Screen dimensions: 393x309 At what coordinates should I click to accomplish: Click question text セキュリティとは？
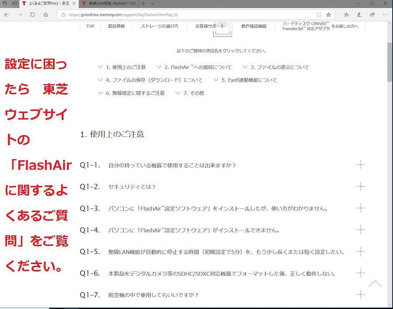[x=132, y=187]
